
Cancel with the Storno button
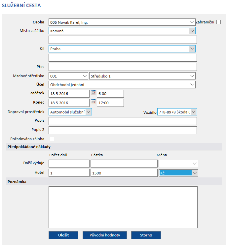pos(146,235)
